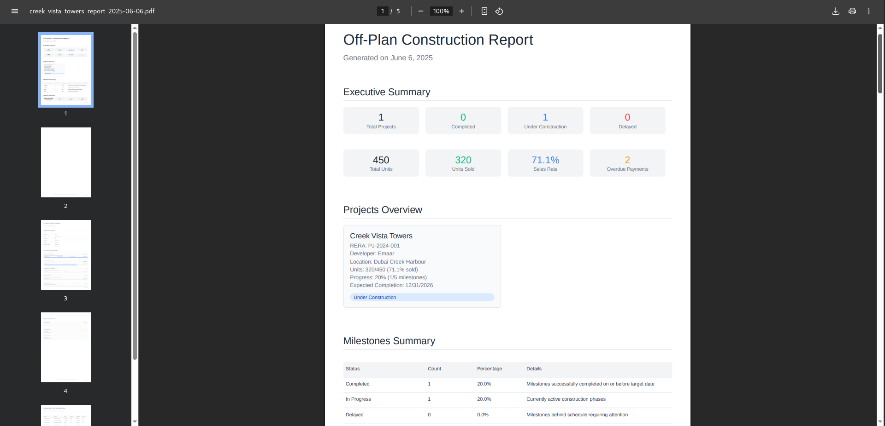
Task: Click the 'Executive Summary' heading
Action: click(x=387, y=92)
